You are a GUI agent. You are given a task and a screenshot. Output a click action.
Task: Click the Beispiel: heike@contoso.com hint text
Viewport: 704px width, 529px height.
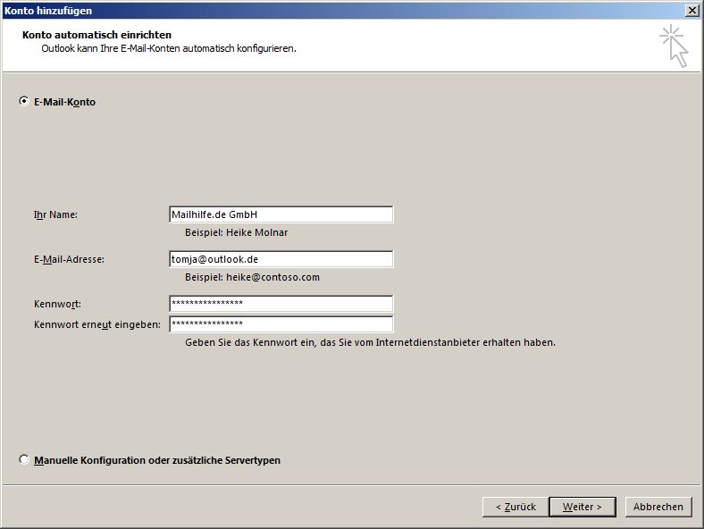[252, 277]
